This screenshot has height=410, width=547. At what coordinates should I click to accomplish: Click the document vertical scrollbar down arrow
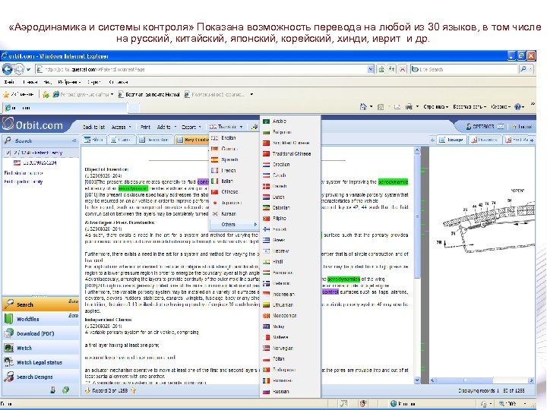(x=417, y=380)
